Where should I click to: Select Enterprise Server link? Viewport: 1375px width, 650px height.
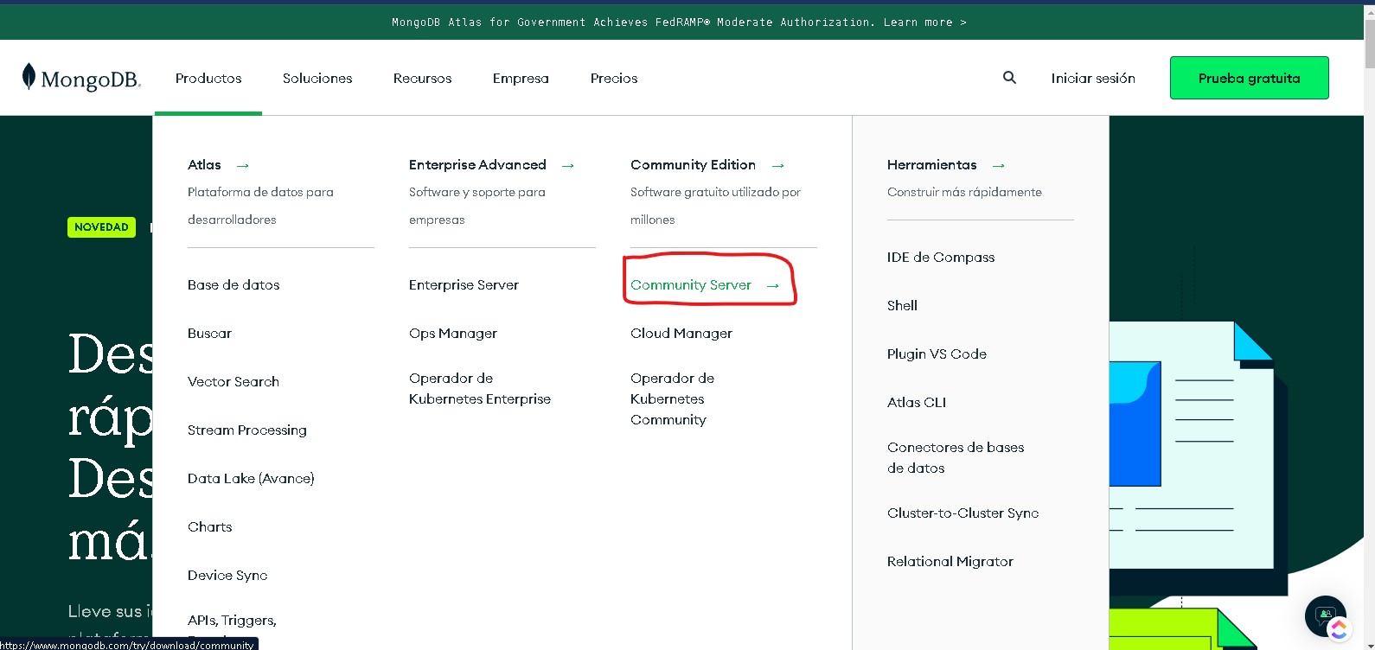coord(464,285)
